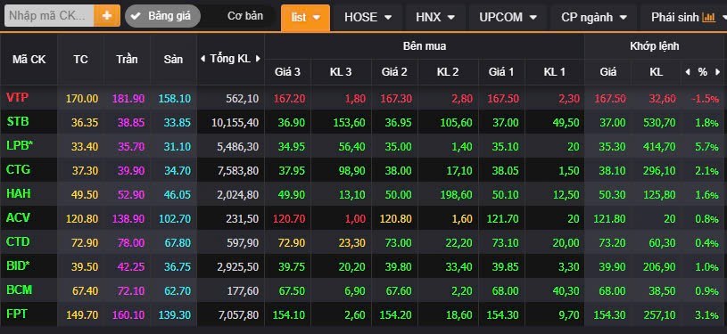Screen dimensions: 727x334
Task: Click left arrow beside % column header
Action: [688, 72]
